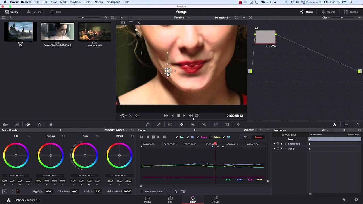The width and height of the screenshot is (363, 204).
Task: Open the Primaries Wheels mode dropdown
Action: pyautogui.click(x=116, y=130)
